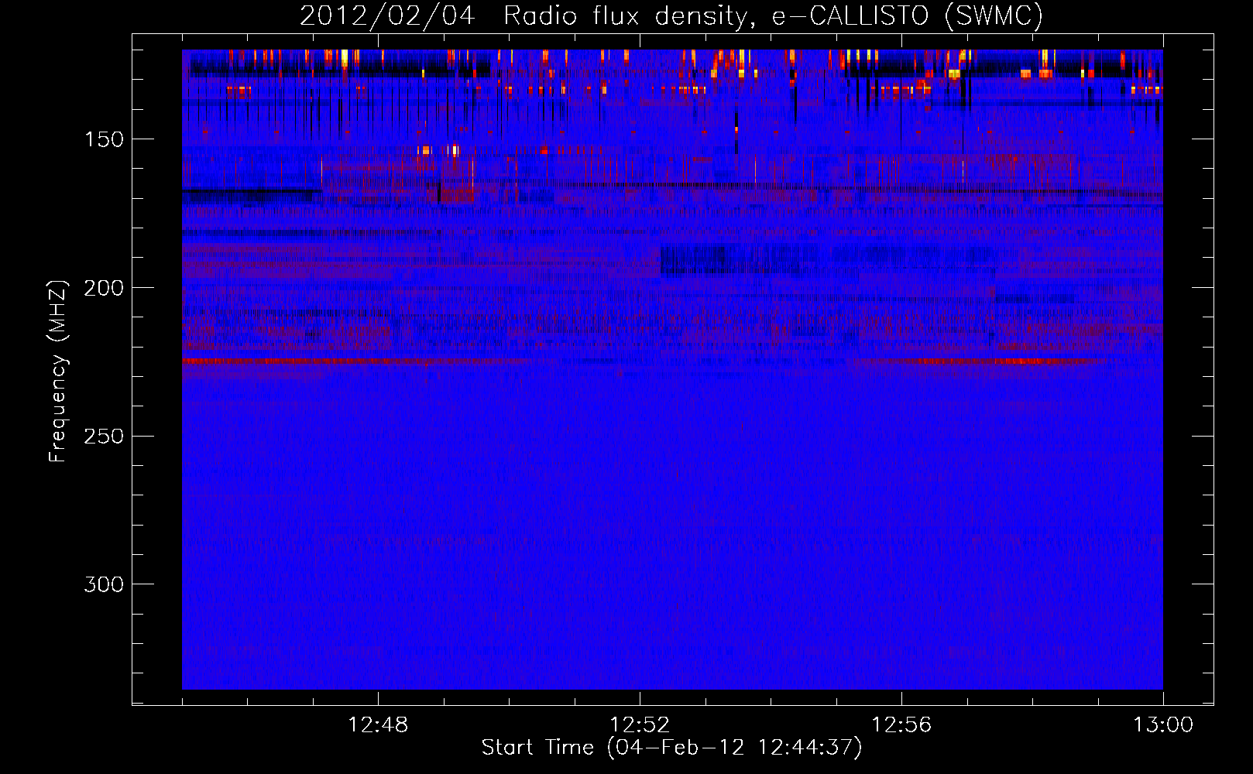Click the 'Start Time (04-Feb-12 12:44:37)' label

(x=671, y=748)
